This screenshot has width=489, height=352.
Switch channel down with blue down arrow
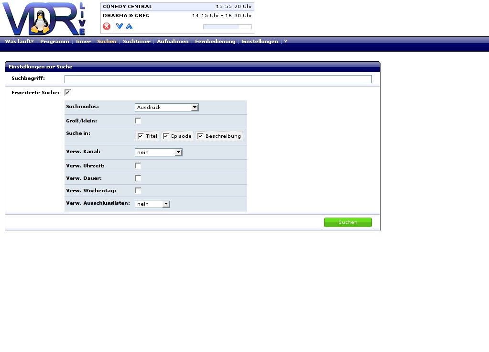coord(120,26)
